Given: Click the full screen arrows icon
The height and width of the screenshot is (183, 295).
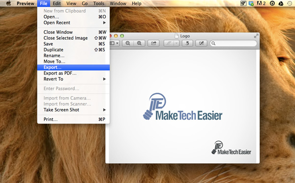Looking at the screenshot, I should 256,36.
